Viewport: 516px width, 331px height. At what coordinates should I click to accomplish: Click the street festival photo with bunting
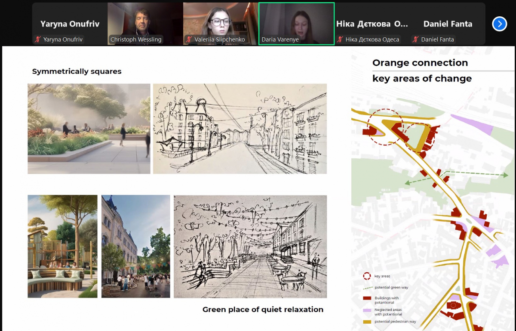[136, 247]
